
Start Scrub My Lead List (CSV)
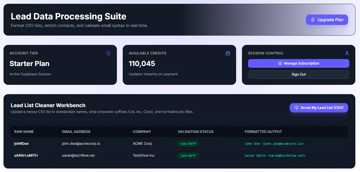[319, 108]
